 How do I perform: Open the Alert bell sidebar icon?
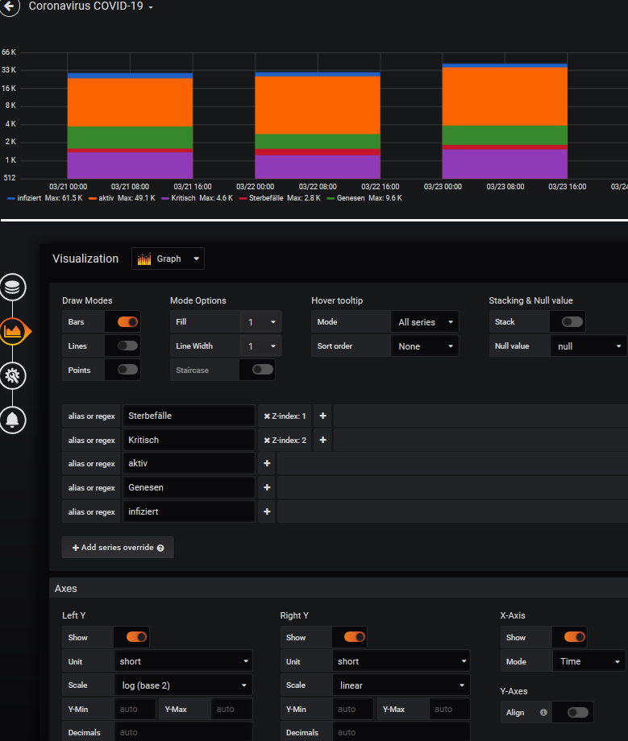(x=14, y=419)
